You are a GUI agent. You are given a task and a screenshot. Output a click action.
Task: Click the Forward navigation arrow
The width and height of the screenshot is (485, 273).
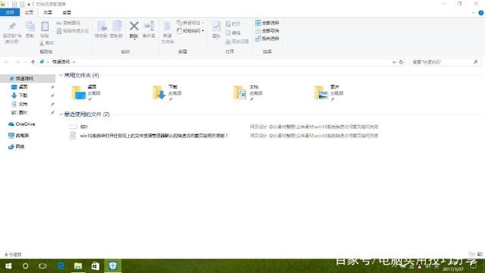coord(17,62)
